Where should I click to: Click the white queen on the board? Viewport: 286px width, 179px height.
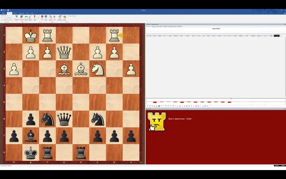pyautogui.click(x=64, y=53)
